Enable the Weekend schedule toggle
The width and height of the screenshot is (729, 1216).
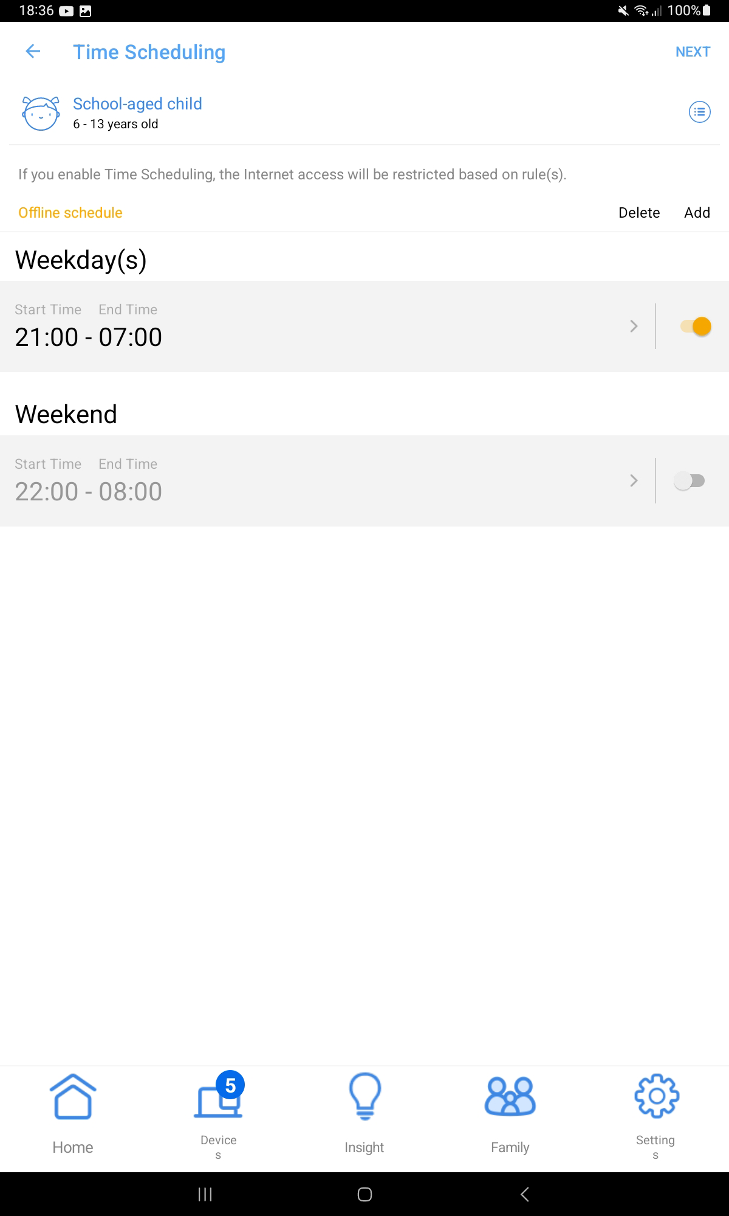[x=689, y=481]
